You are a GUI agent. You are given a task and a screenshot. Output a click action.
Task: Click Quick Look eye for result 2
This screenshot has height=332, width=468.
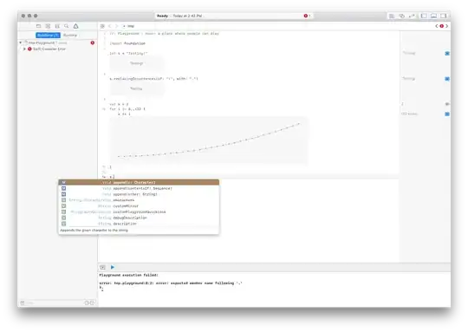point(447,104)
